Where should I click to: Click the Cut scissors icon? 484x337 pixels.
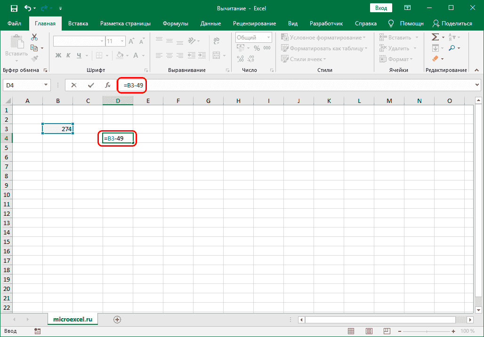[34, 37]
